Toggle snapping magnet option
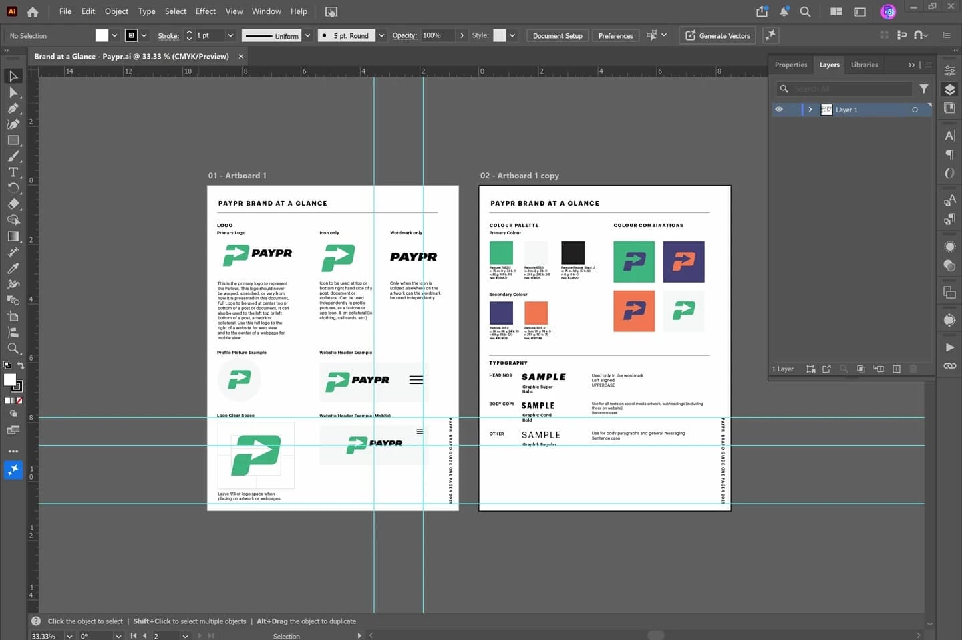The height and width of the screenshot is (640, 962). 921,35
